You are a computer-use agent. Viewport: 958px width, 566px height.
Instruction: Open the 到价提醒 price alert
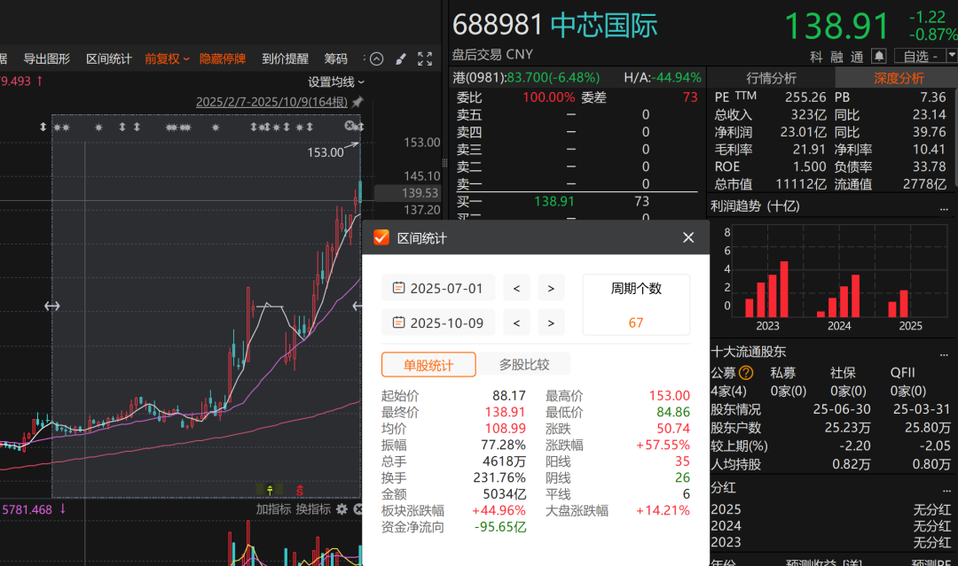pos(286,58)
